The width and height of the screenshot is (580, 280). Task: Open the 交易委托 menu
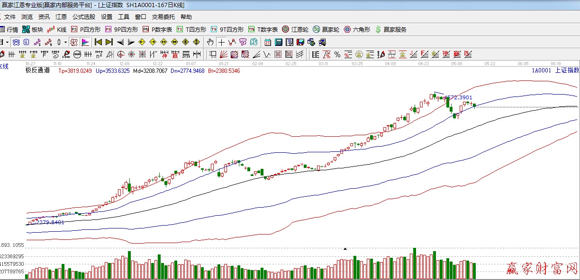click(163, 17)
